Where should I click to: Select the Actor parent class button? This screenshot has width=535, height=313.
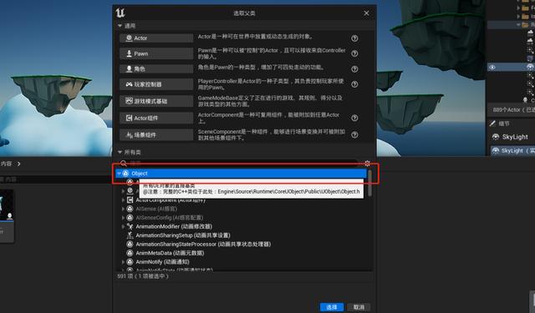pos(156,38)
